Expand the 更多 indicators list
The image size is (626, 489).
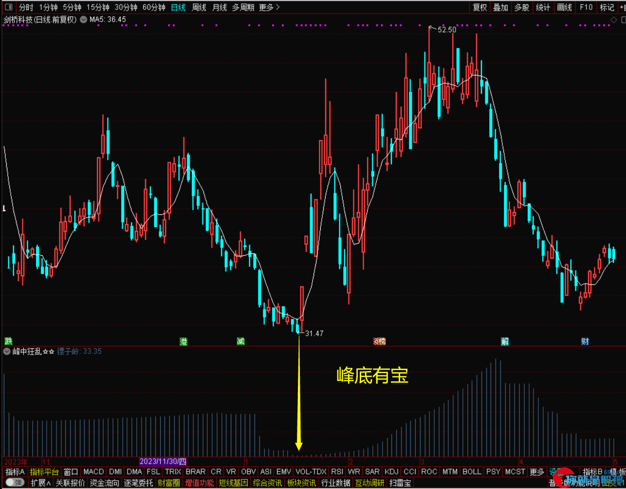coord(537,471)
